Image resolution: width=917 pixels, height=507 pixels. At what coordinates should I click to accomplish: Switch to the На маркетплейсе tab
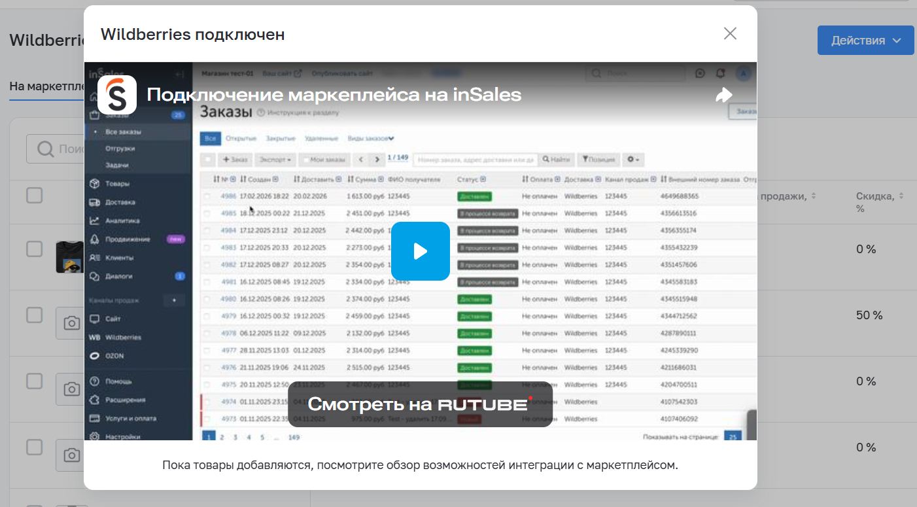click(x=47, y=86)
